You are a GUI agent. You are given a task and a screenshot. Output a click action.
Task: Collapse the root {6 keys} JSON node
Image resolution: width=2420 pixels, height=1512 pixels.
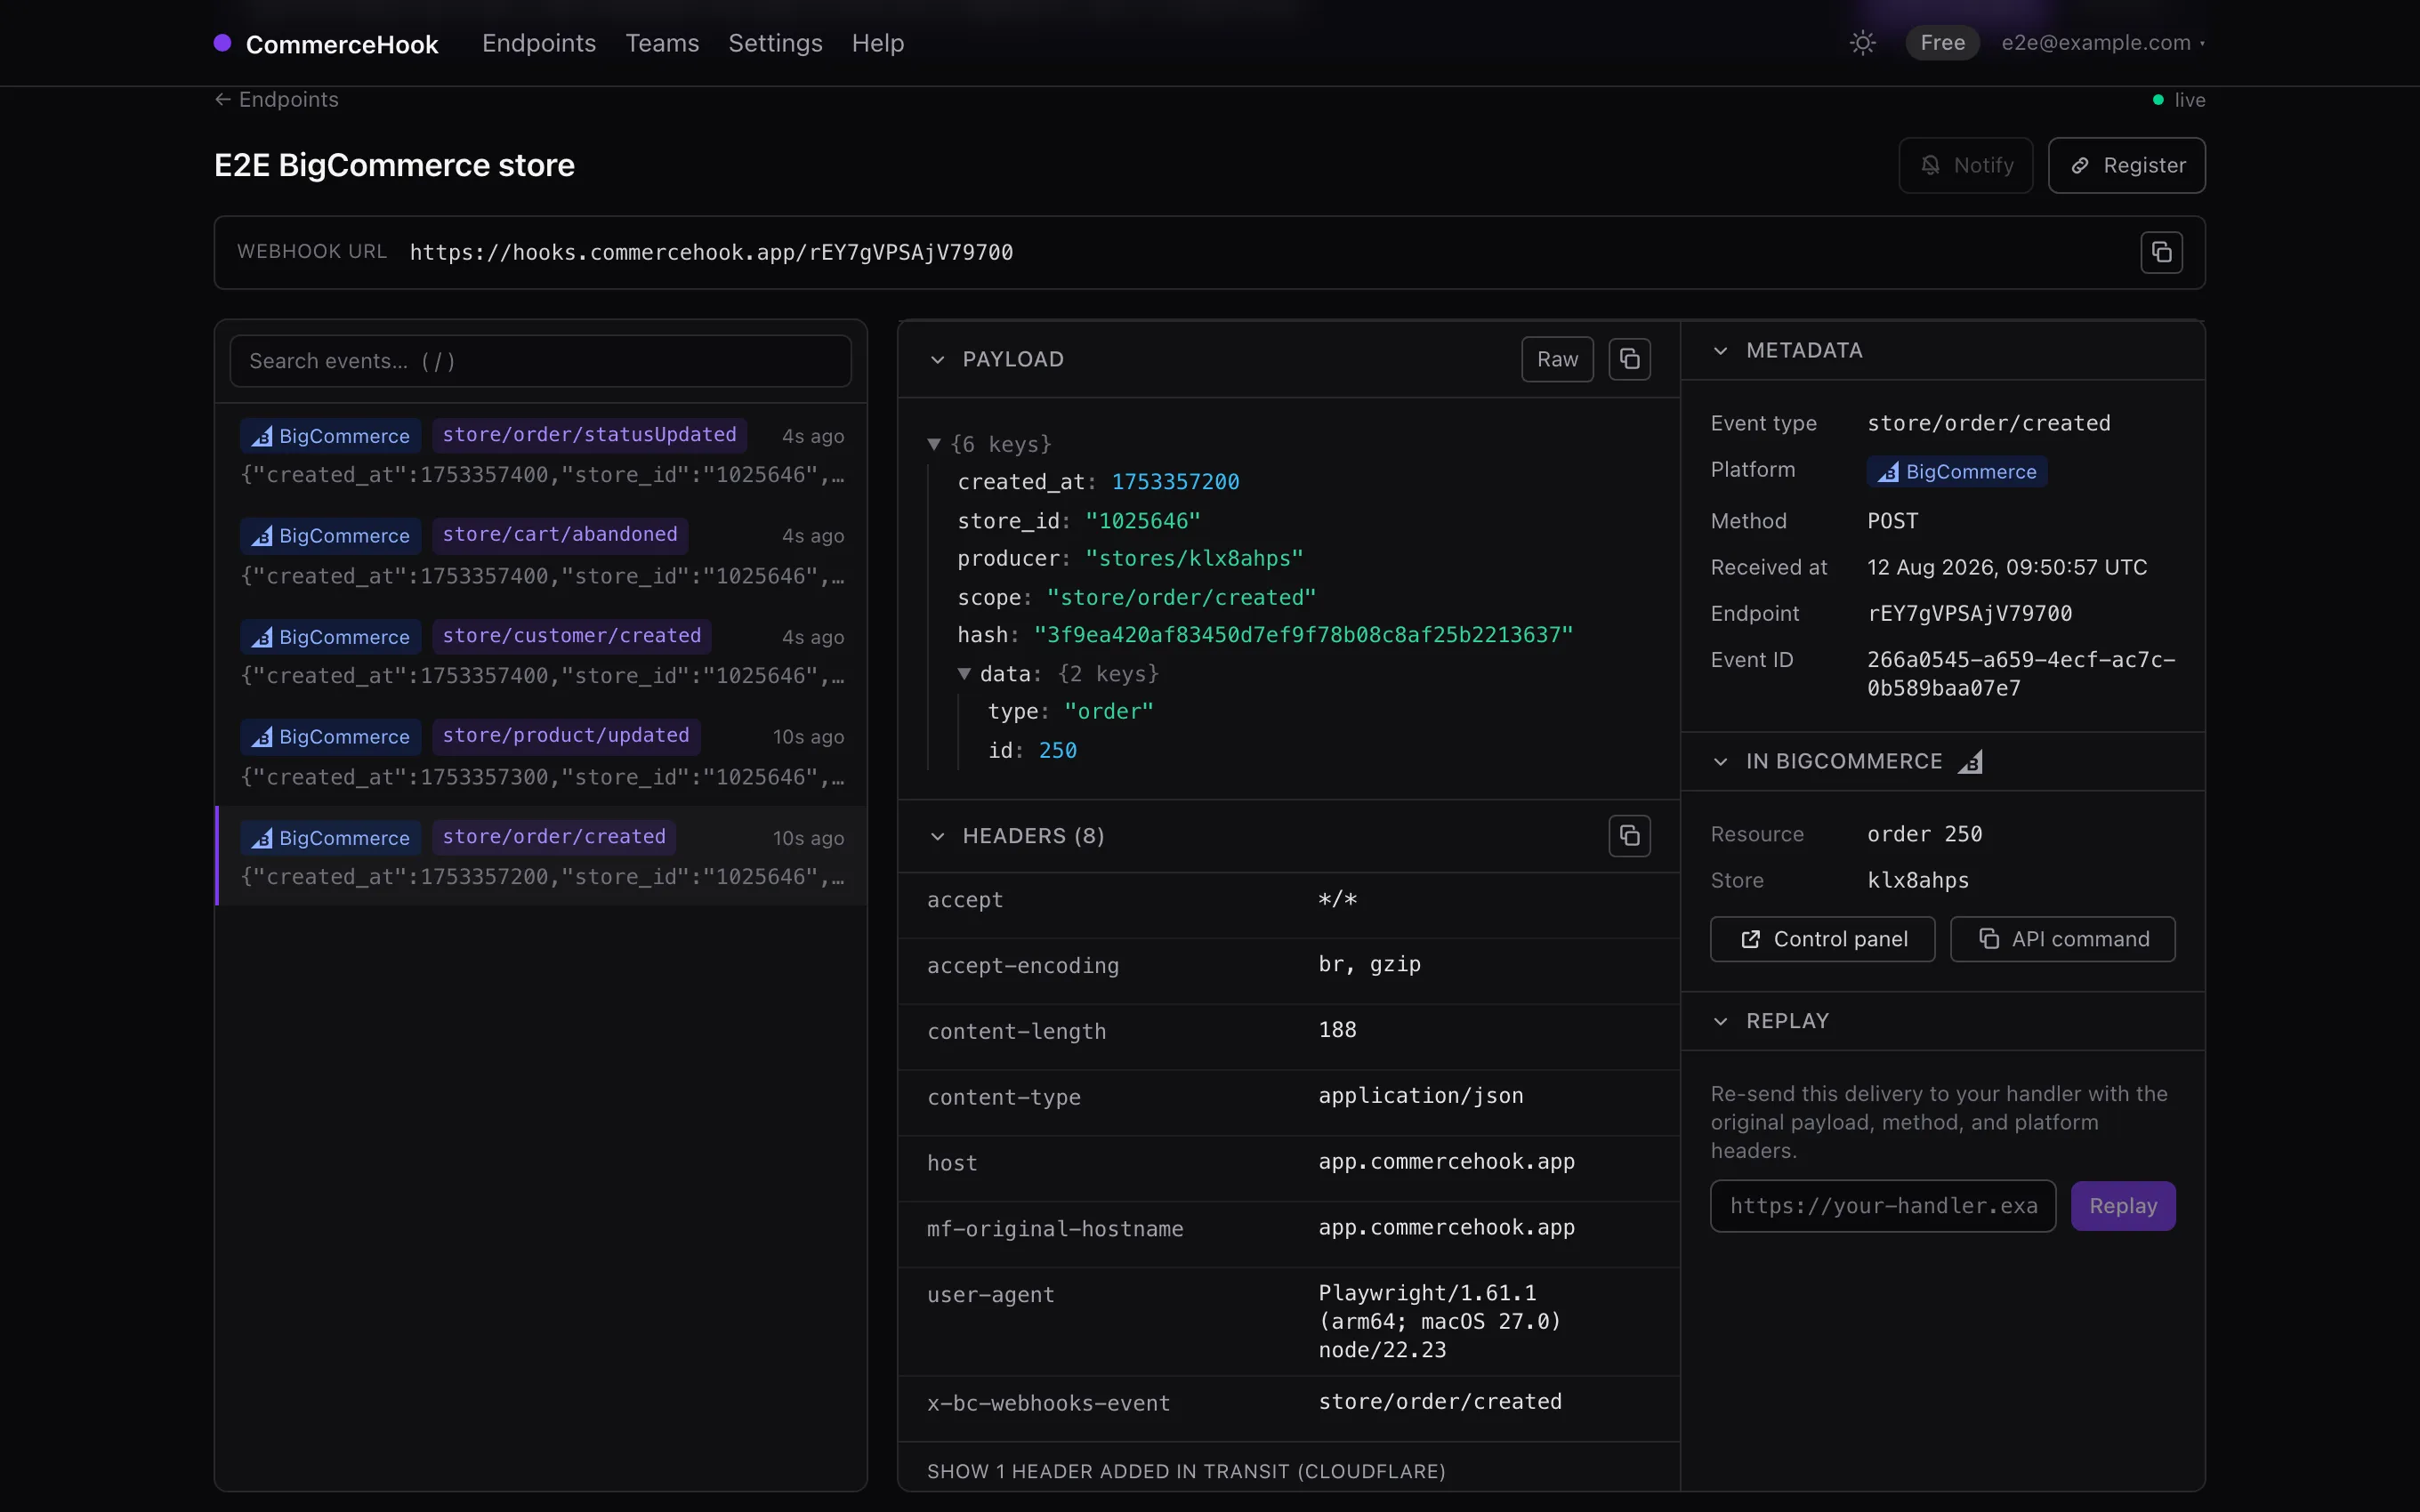(934, 444)
